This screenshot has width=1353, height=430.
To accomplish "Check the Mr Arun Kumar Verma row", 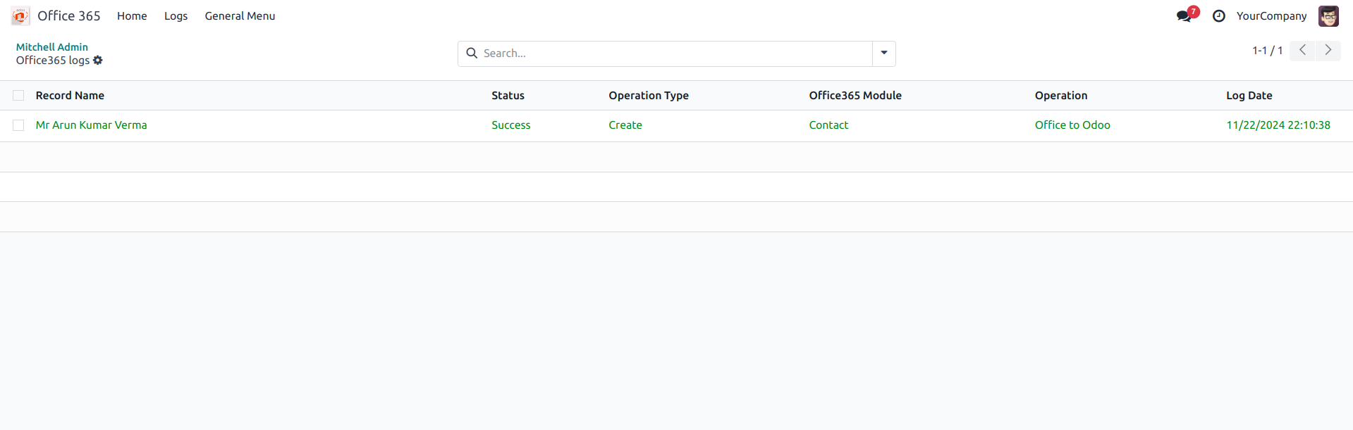I will click(x=18, y=125).
